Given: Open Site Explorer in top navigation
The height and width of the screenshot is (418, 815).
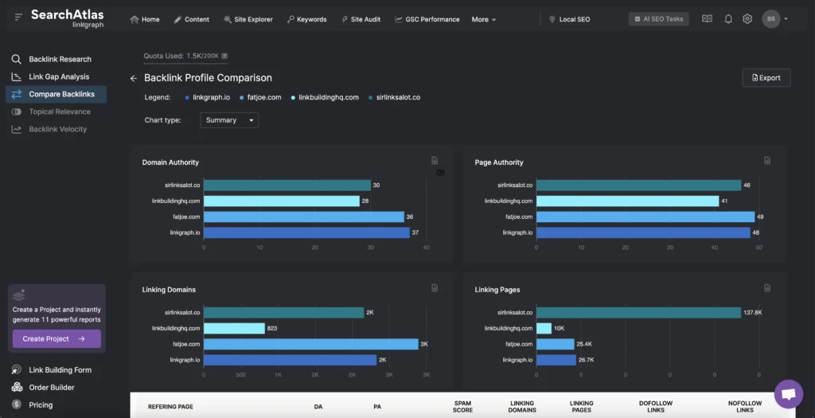Looking at the screenshot, I should (x=248, y=19).
